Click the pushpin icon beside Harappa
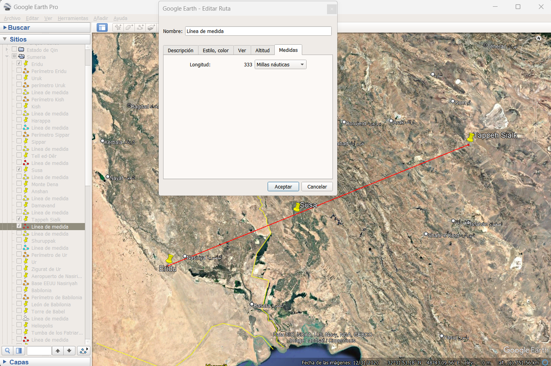 point(26,120)
